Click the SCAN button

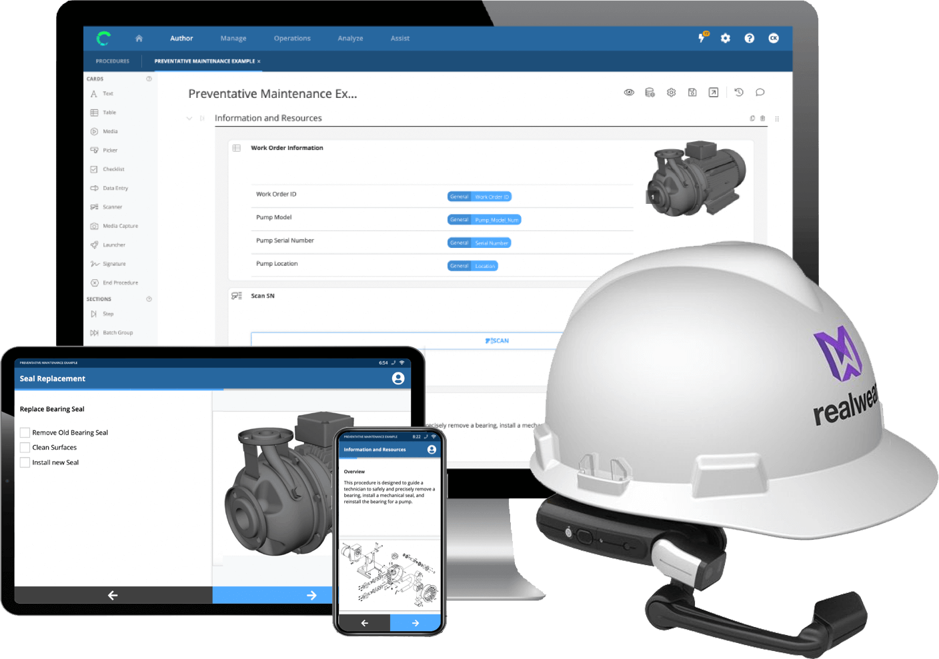point(497,341)
